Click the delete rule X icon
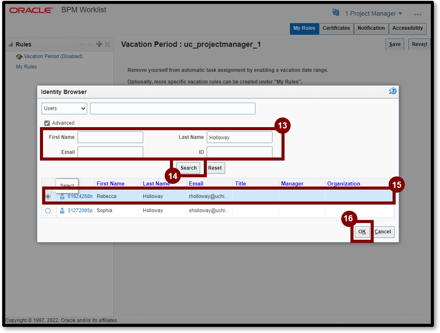Screen dimensions: 440x333 pyautogui.click(x=108, y=44)
